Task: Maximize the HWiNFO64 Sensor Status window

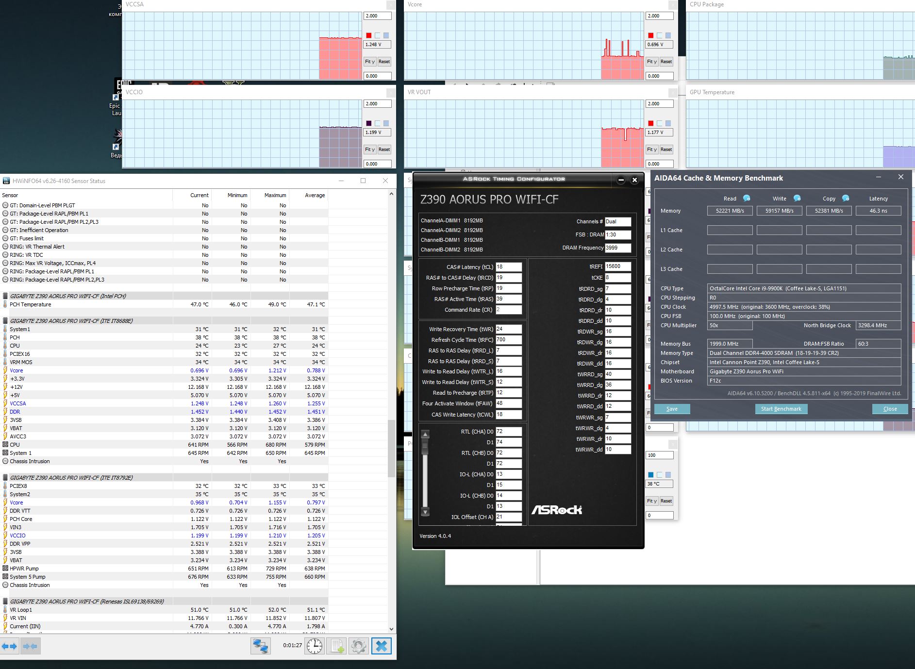Action: coord(363,181)
